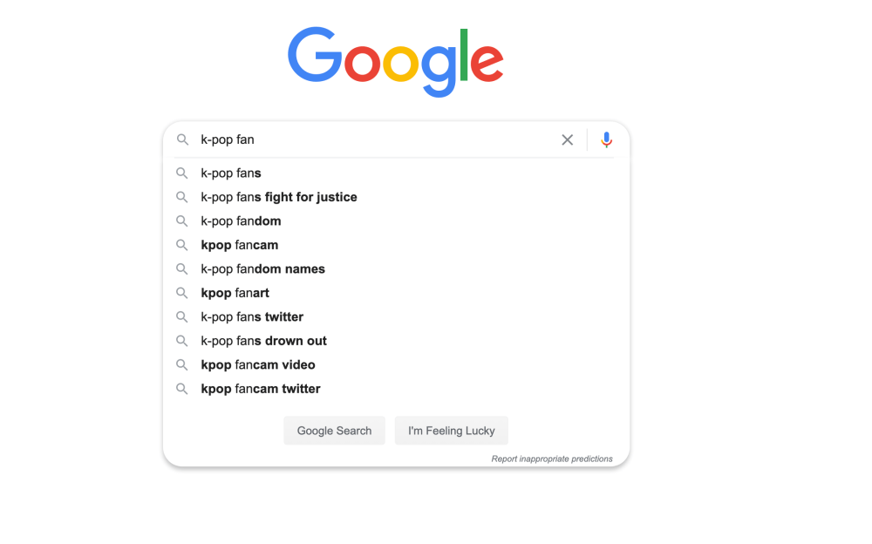
Task: Click the microphone icon for voice search
Action: 606,139
